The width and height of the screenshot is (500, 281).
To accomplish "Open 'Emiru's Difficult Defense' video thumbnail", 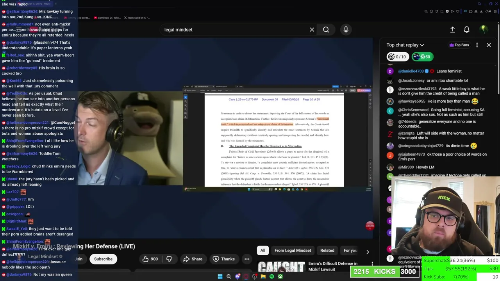I will [x=281, y=267].
